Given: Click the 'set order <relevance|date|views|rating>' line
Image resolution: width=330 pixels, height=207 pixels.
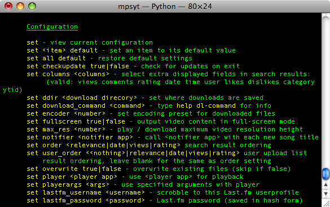Looking at the screenshot, I should pyautogui.click(x=149, y=145).
